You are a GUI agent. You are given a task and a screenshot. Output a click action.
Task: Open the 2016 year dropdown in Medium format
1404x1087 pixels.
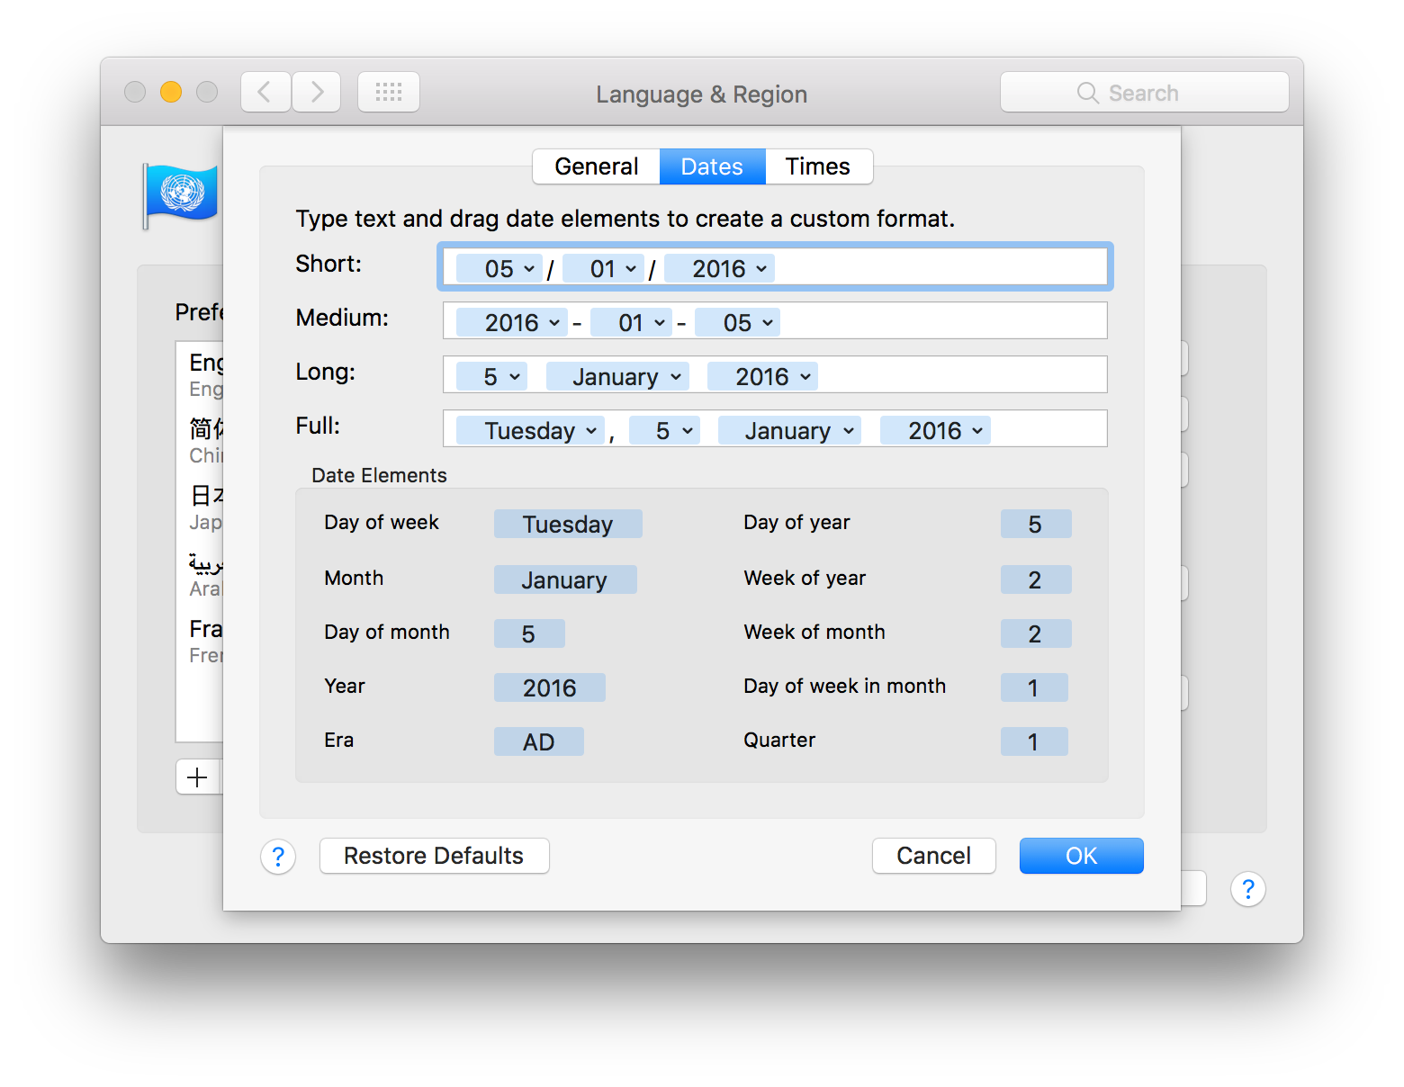511,321
